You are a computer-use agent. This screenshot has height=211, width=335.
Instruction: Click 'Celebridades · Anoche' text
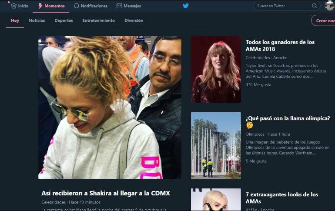point(266,58)
